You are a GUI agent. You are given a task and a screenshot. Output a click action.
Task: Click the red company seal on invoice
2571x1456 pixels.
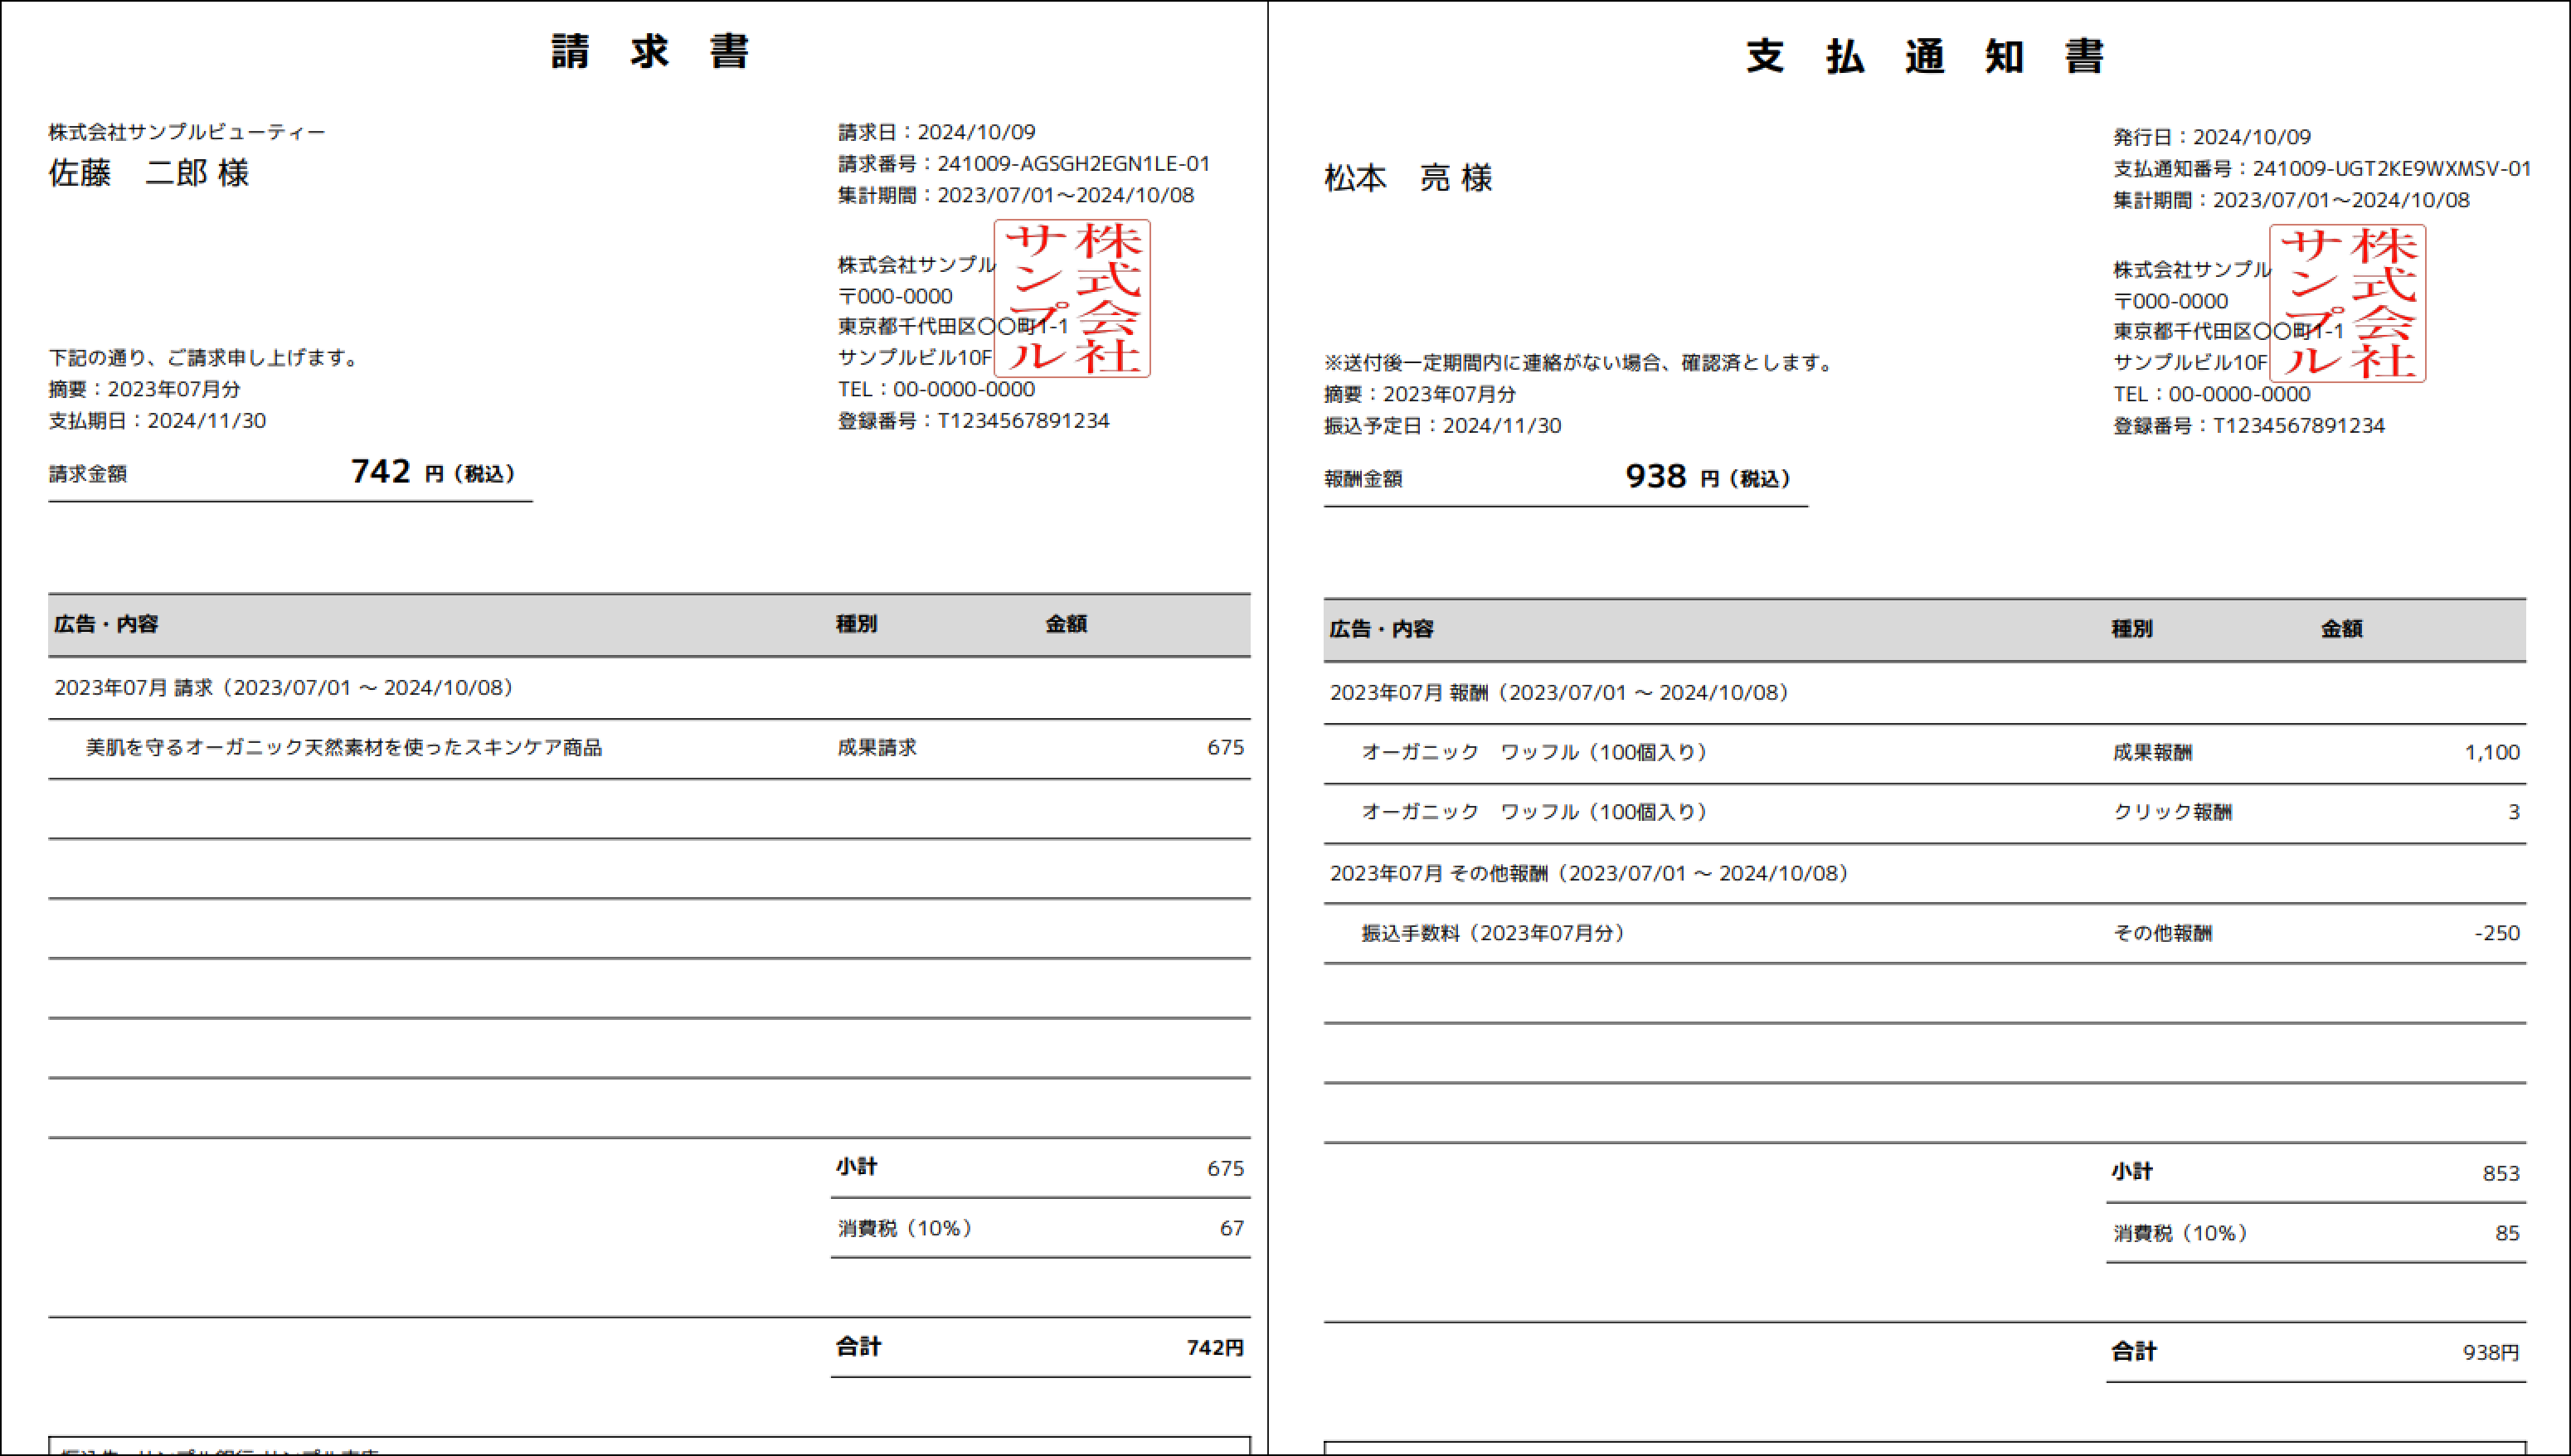click(1072, 298)
